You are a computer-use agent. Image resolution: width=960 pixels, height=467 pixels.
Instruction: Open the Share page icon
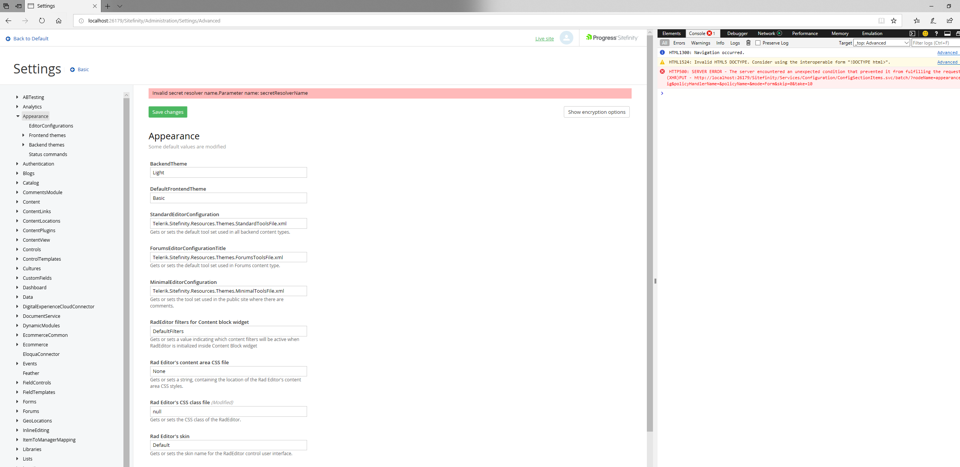[x=950, y=21]
